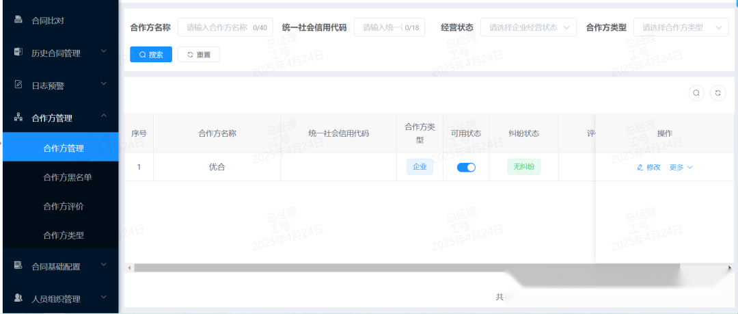
Task: Expand the 历史合同管理 menu chevron
Action: click(103, 51)
